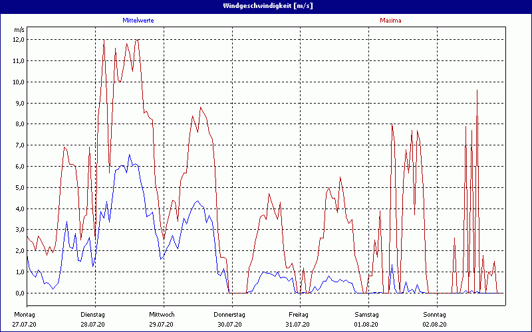532x332 pixels.
Task: Click the y-axis value '4,0'
Action: [20, 208]
